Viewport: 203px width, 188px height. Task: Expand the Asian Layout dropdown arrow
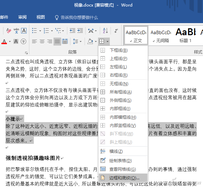coord(96,31)
